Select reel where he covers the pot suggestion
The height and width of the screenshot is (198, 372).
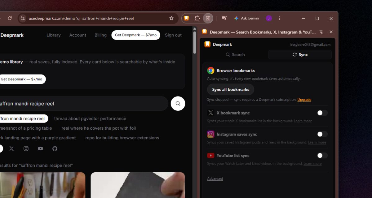pos(99,128)
